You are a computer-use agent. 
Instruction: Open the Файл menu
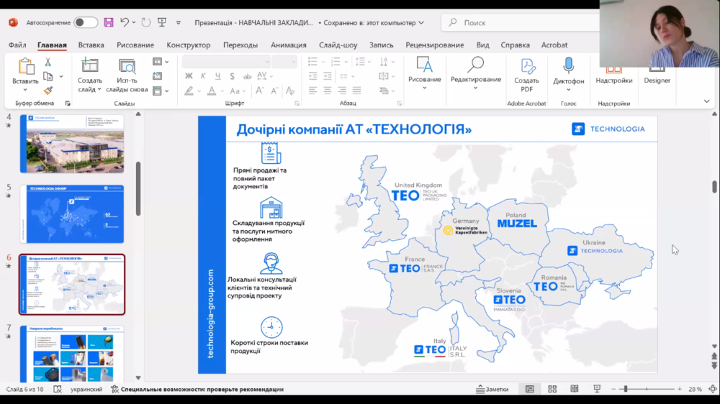pyautogui.click(x=17, y=45)
